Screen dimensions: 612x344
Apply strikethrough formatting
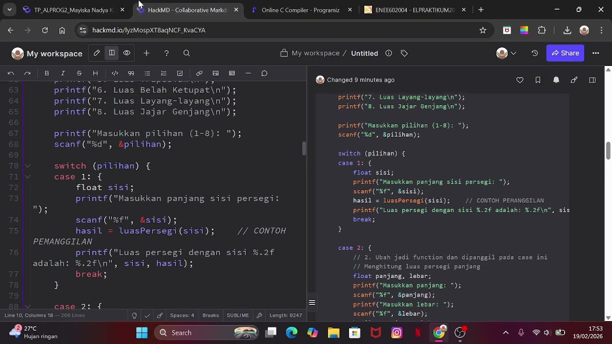tap(79, 73)
